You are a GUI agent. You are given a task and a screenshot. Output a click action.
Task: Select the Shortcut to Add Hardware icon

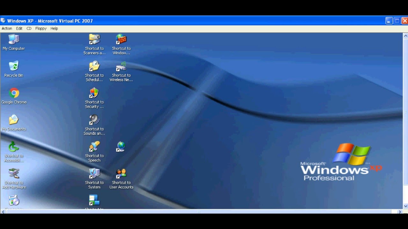point(14,178)
